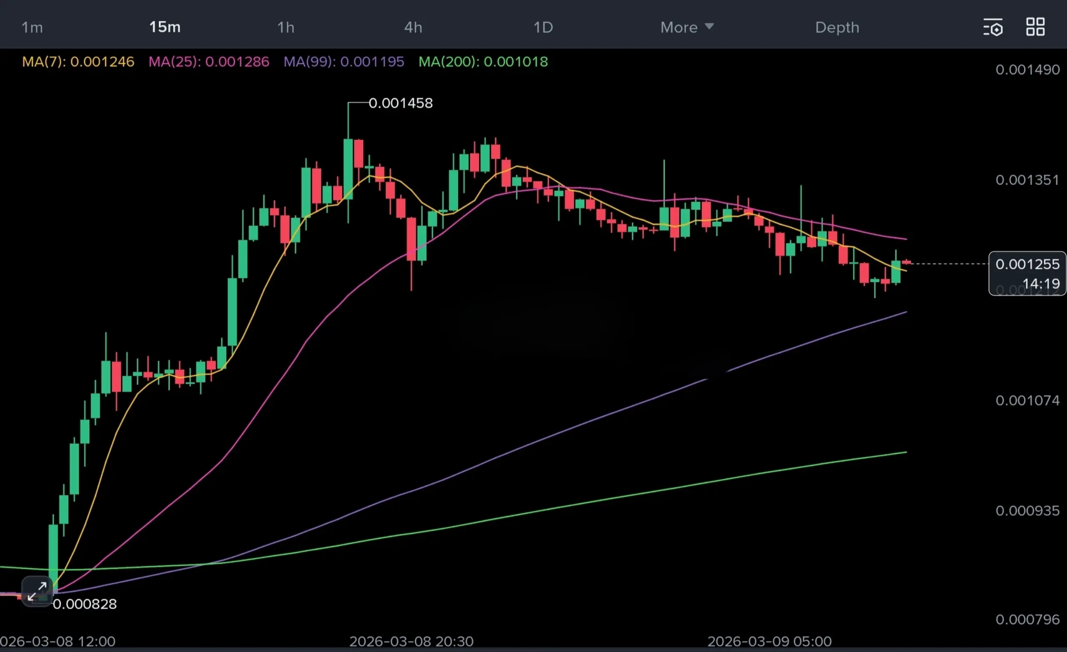Select the 4h timeframe

click(x=413, y=27)
